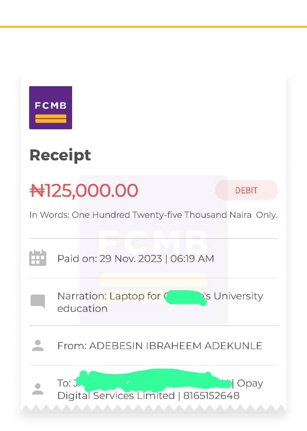Tap the DEBIT badge
Viewport: 307px width, 431px height.
coord(246,190)
